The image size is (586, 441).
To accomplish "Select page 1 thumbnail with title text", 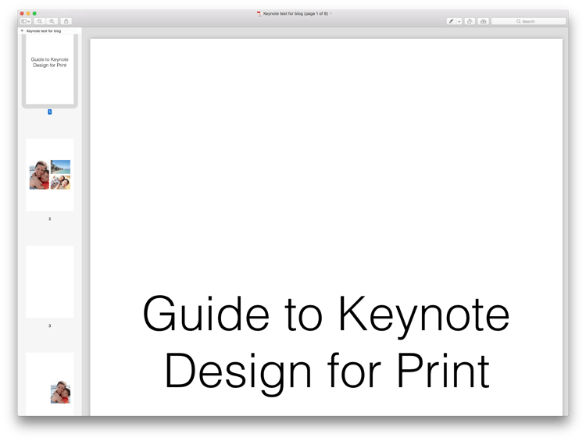I will pos(50,69).
